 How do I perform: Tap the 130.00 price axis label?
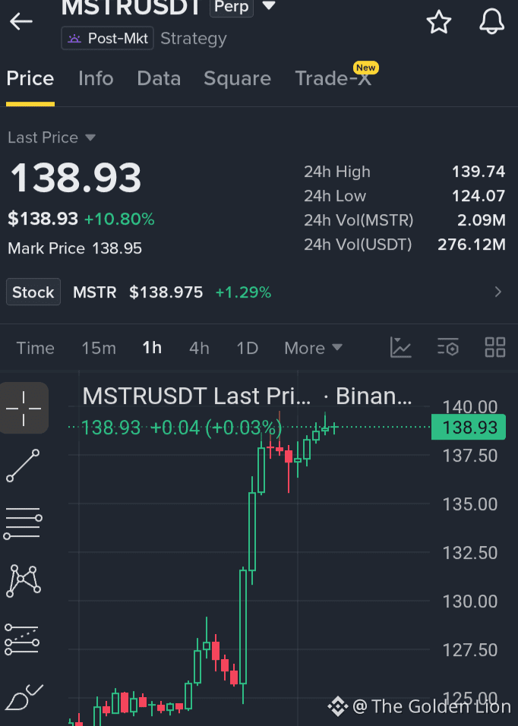pos(470,601)
